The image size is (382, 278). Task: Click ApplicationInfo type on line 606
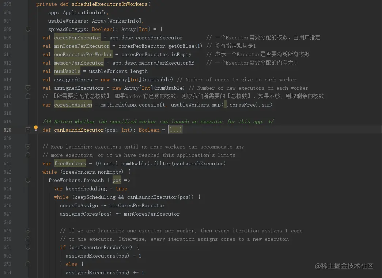pos(85,12)
